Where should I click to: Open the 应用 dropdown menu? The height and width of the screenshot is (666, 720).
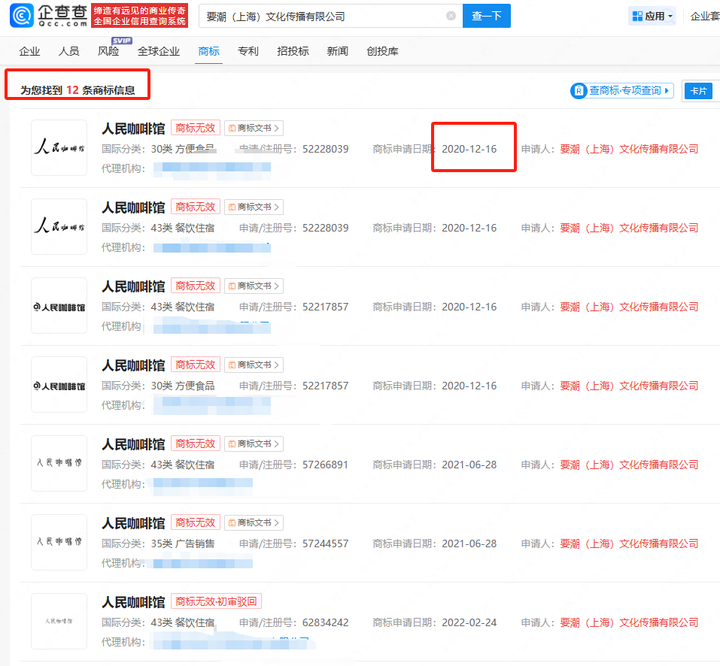(652, 16)
